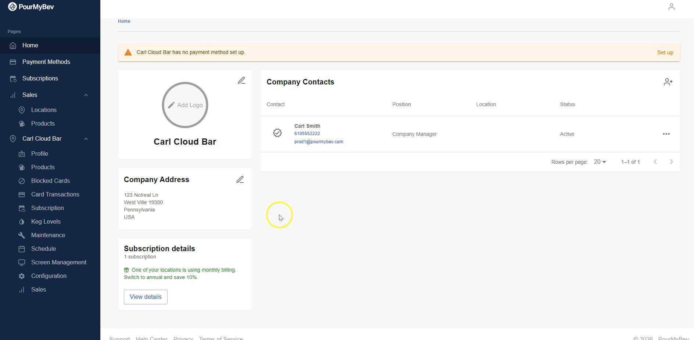Open Sales under Carl Cloud Bar
694x340 pixels.
coord(50,290)
